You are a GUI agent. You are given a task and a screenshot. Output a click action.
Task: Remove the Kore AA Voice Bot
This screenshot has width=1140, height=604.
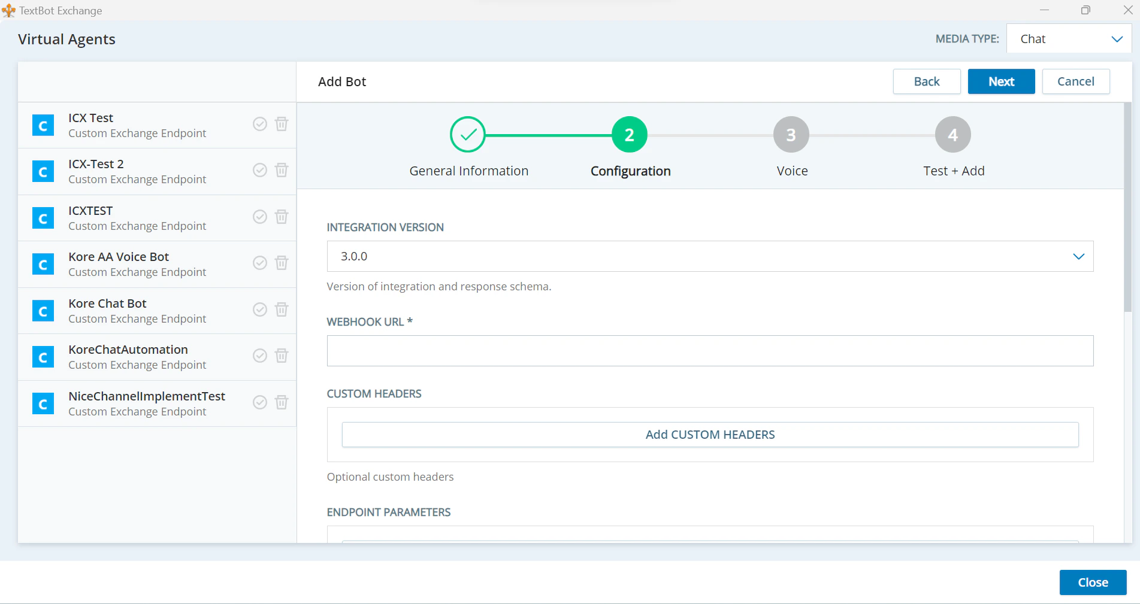click(282, 263)
